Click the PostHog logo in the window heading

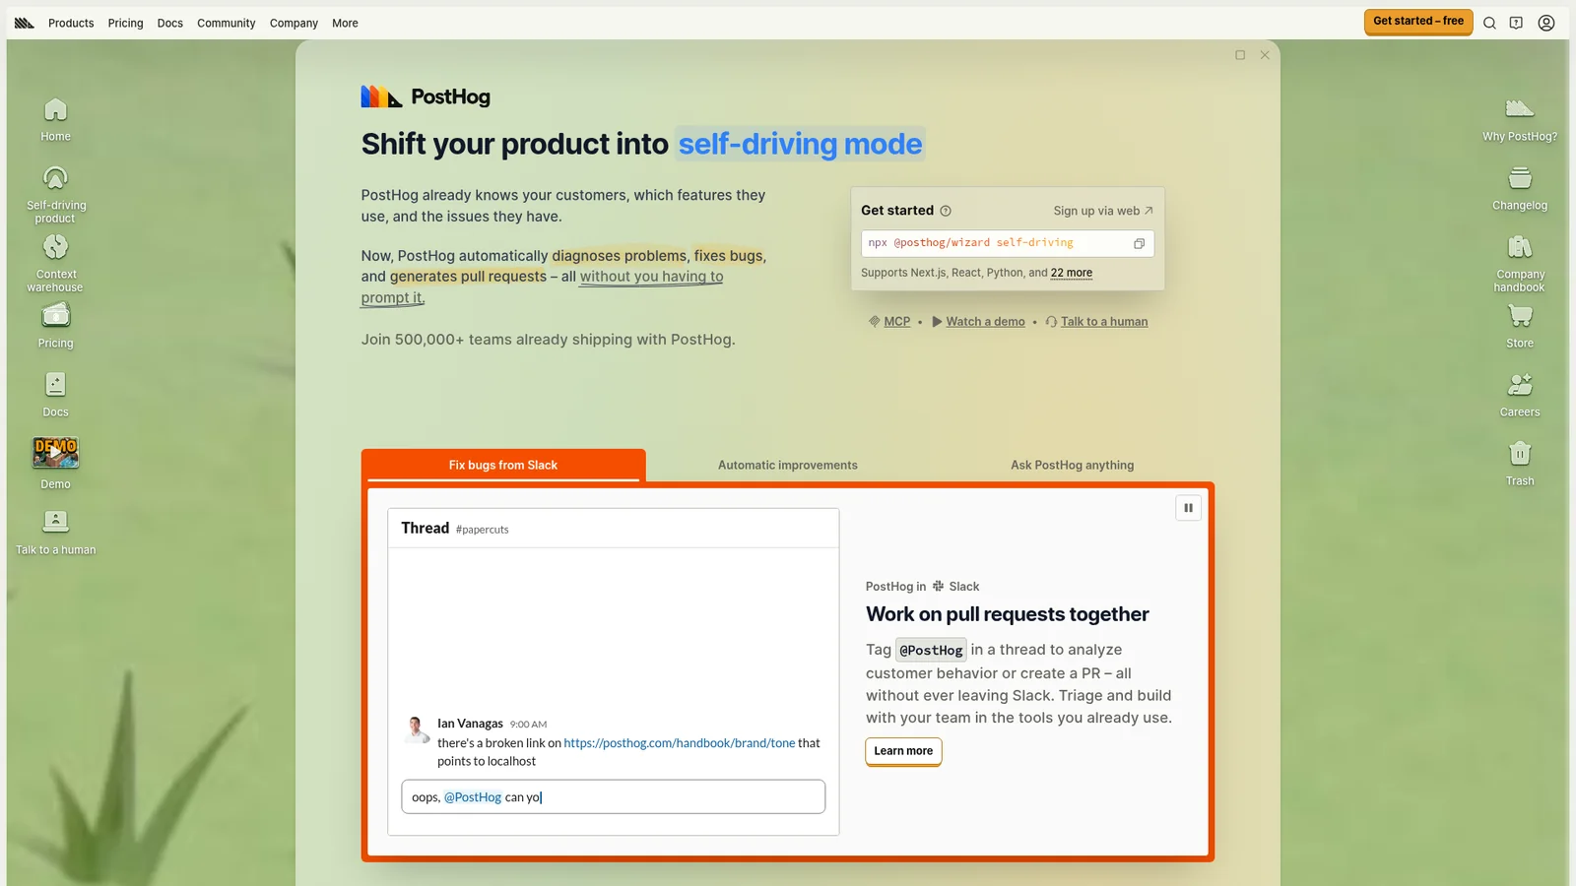pyautogui.click(x=426, y=96)
